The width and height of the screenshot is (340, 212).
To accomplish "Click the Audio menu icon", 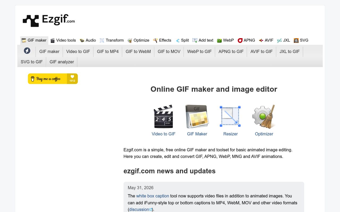I will (x=82, y=40).
